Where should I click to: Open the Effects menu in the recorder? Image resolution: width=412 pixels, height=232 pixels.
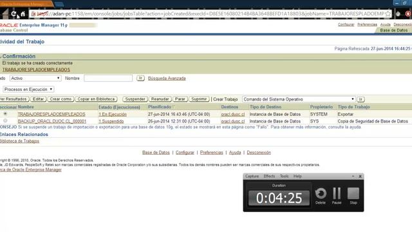point(269,176)
